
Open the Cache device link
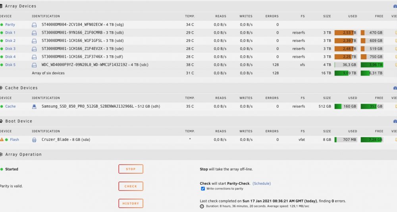(x=10, y=106)
